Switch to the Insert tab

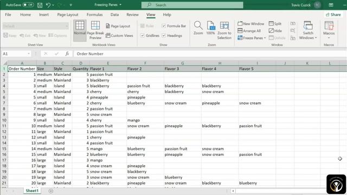click(44, 15)
